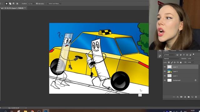
Task: Hide Layer 1 with its eye icon
Action: (x=165, y=76)
